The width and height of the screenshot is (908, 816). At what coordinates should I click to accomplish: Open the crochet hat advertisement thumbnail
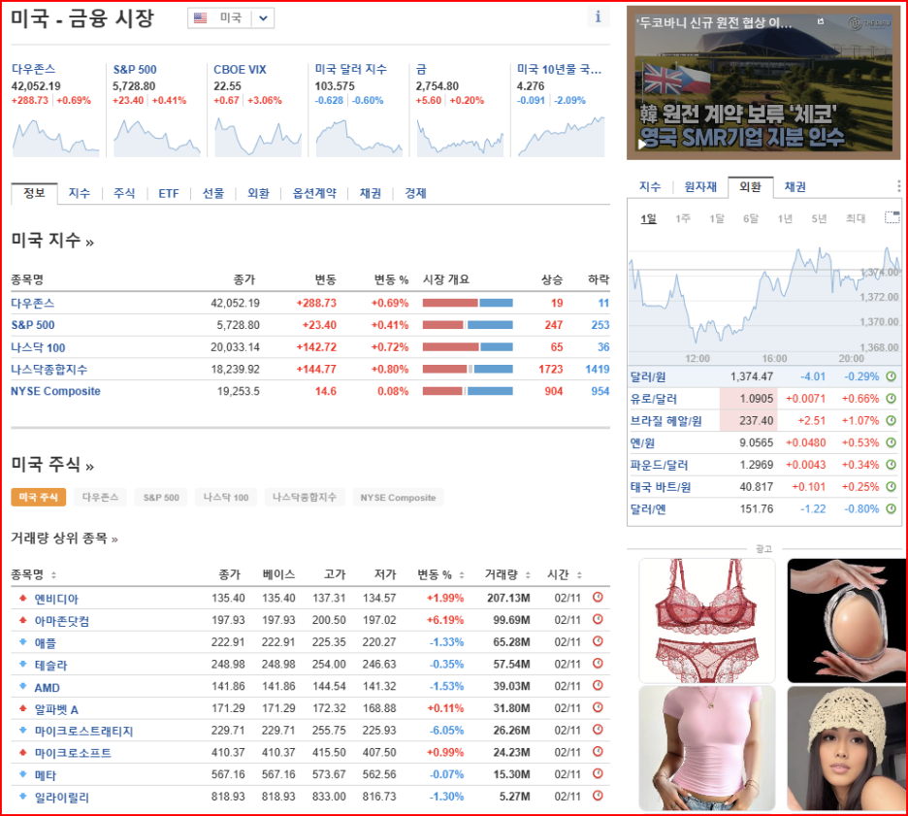tap(847, 748)
